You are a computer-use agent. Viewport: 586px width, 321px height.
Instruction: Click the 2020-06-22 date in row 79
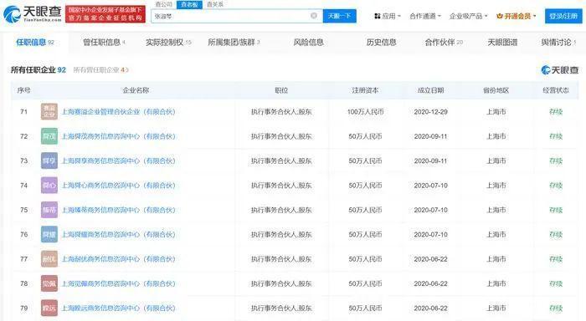[x=430, y=308]
